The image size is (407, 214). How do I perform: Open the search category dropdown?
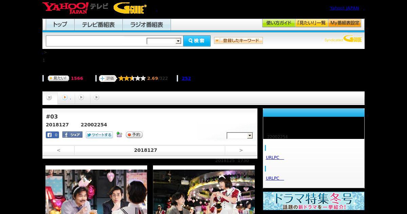[164, 41]
